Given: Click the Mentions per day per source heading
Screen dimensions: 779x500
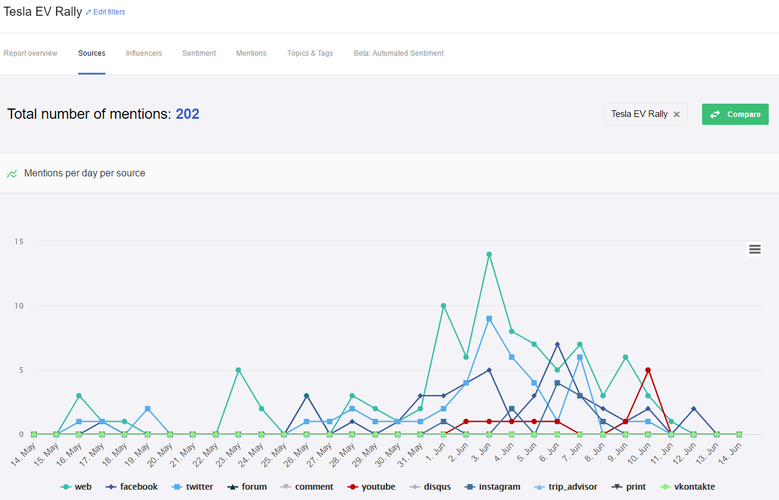Looking at the screenshot, I should pyautogui.click(x=85, y=173).
